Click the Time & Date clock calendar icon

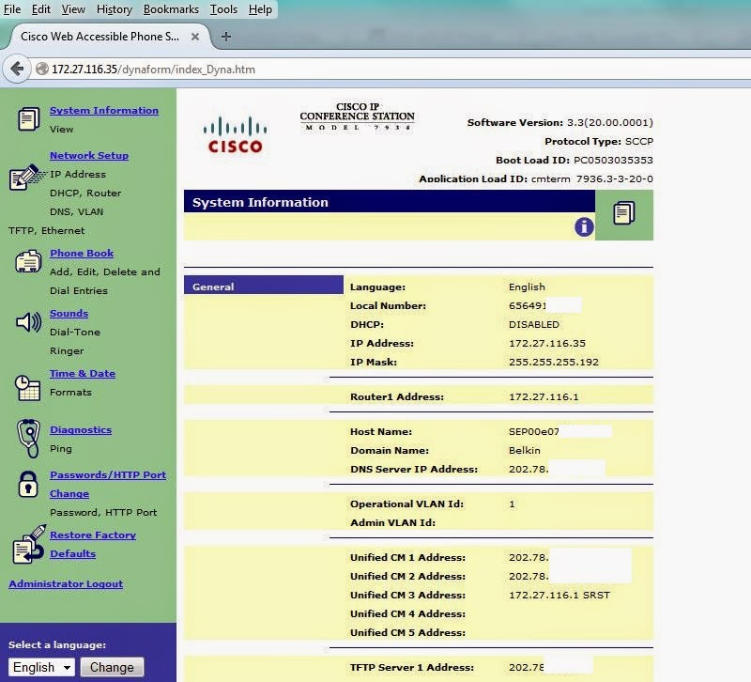click(x=27, y=387)
